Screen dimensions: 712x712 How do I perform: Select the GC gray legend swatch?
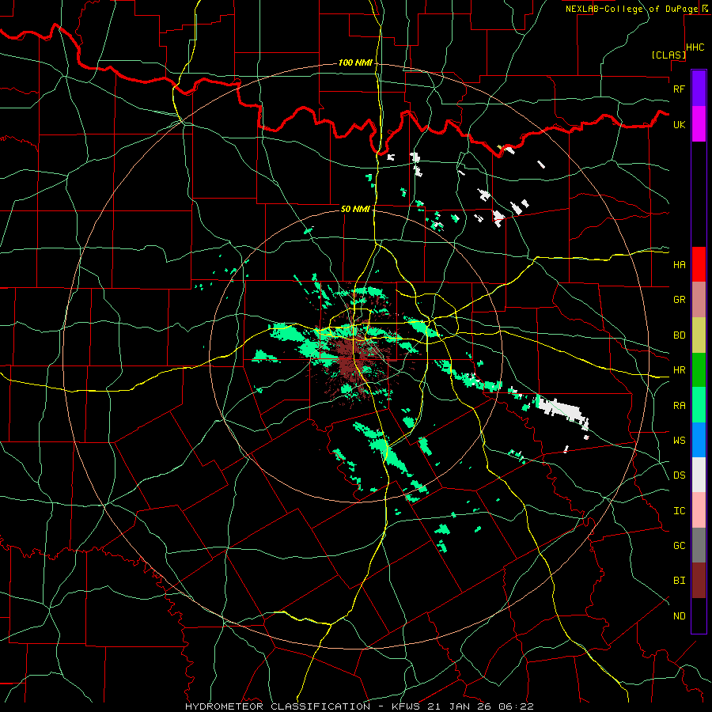click(699, 545)
